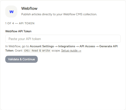Focus the Webflow API Token input field
This screenshot has height=110, width=126.
pyautogui.click(x=63, y=39)
